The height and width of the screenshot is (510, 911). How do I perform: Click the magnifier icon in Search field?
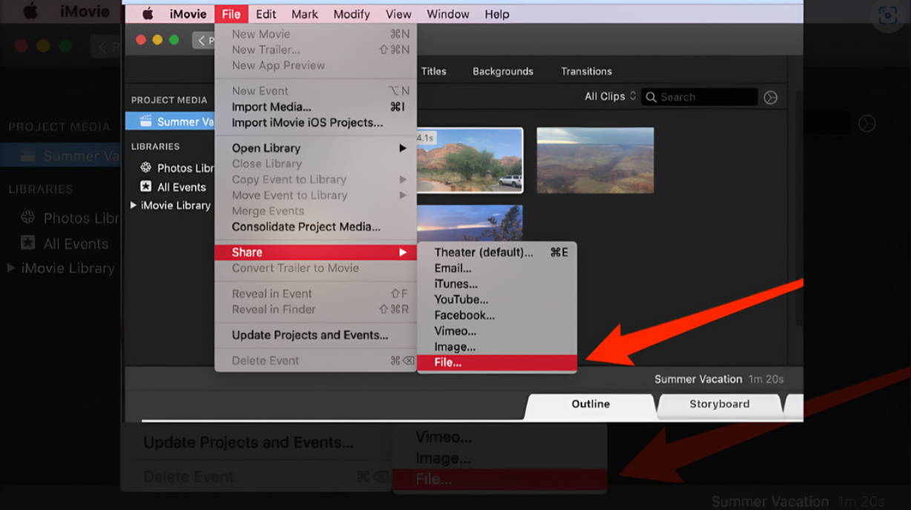pos(651,97)
